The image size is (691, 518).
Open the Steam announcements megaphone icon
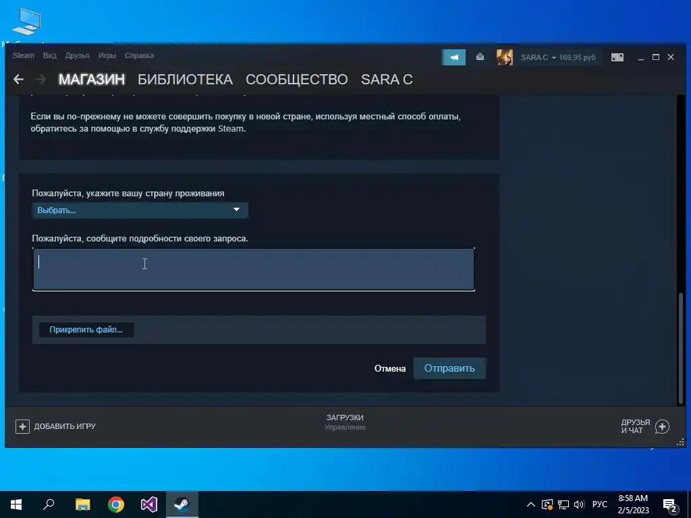[x=453, y=57]
